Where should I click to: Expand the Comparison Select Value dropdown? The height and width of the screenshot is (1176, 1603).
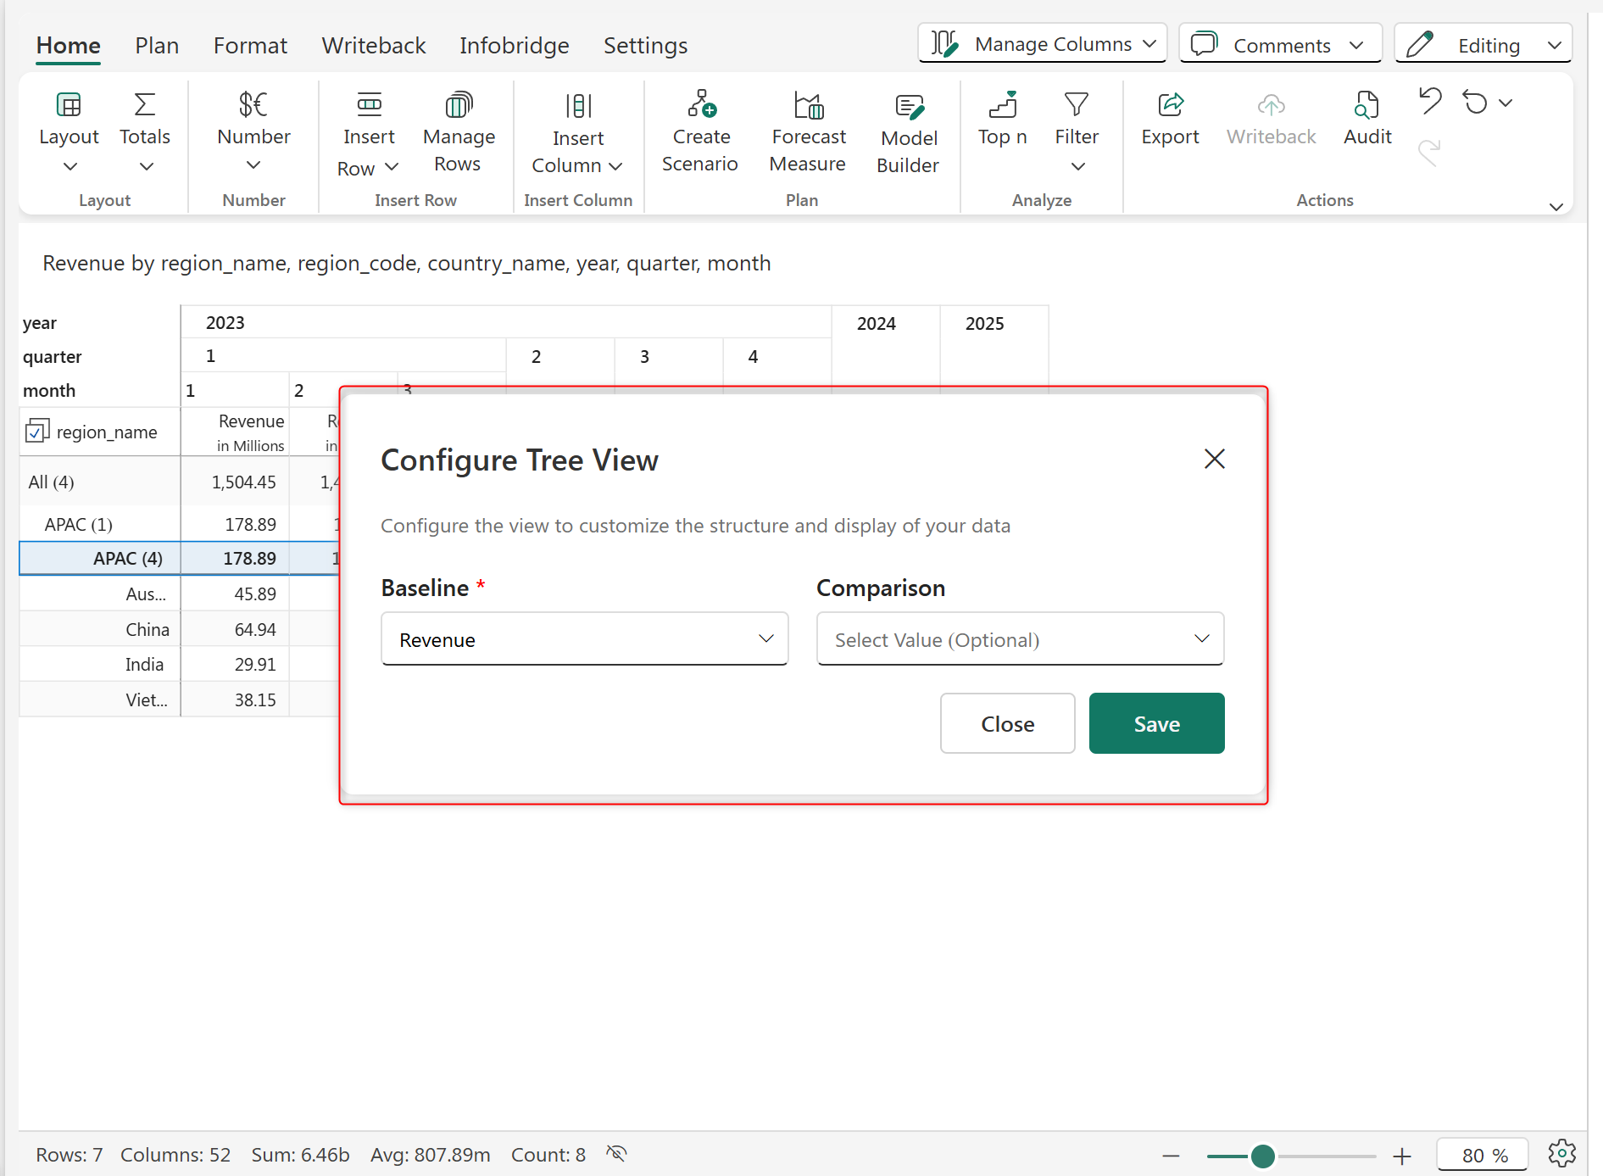[x=1020, y=639]
